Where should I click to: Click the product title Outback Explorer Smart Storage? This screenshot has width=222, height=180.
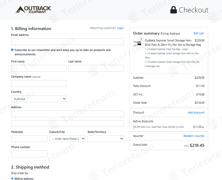173,43
